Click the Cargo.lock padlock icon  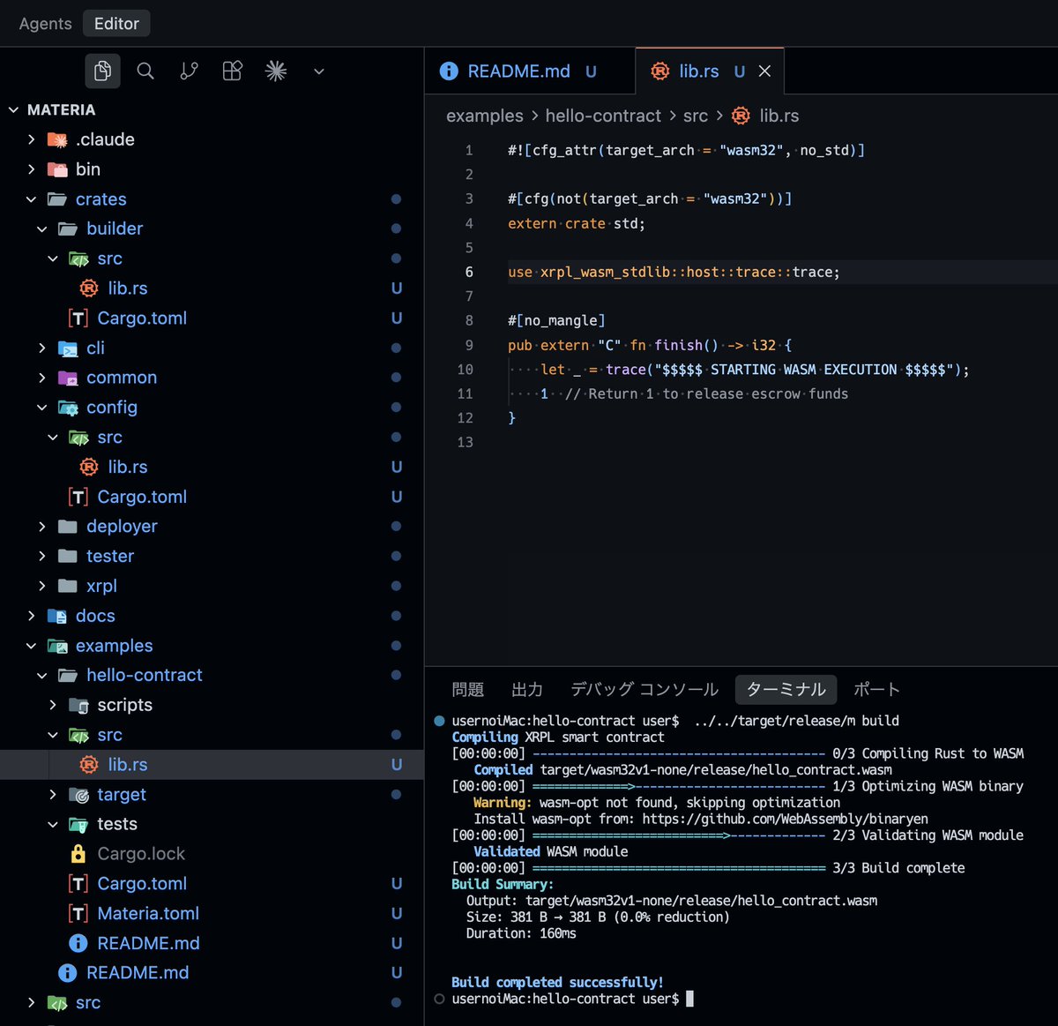(x=78, y=854)
